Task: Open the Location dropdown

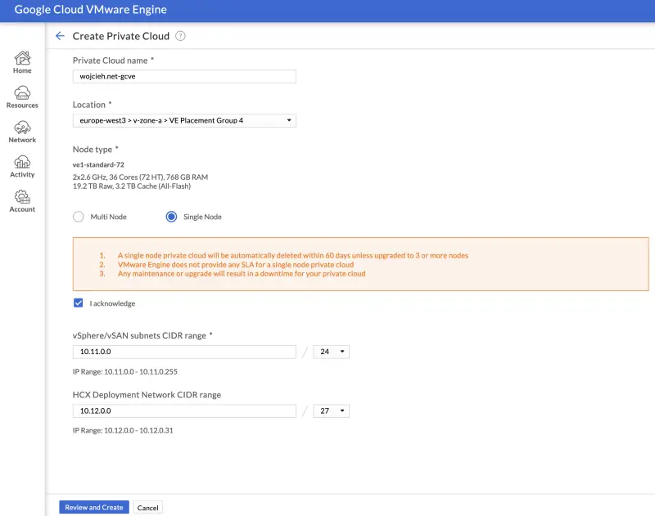Action: coord(184,119)
